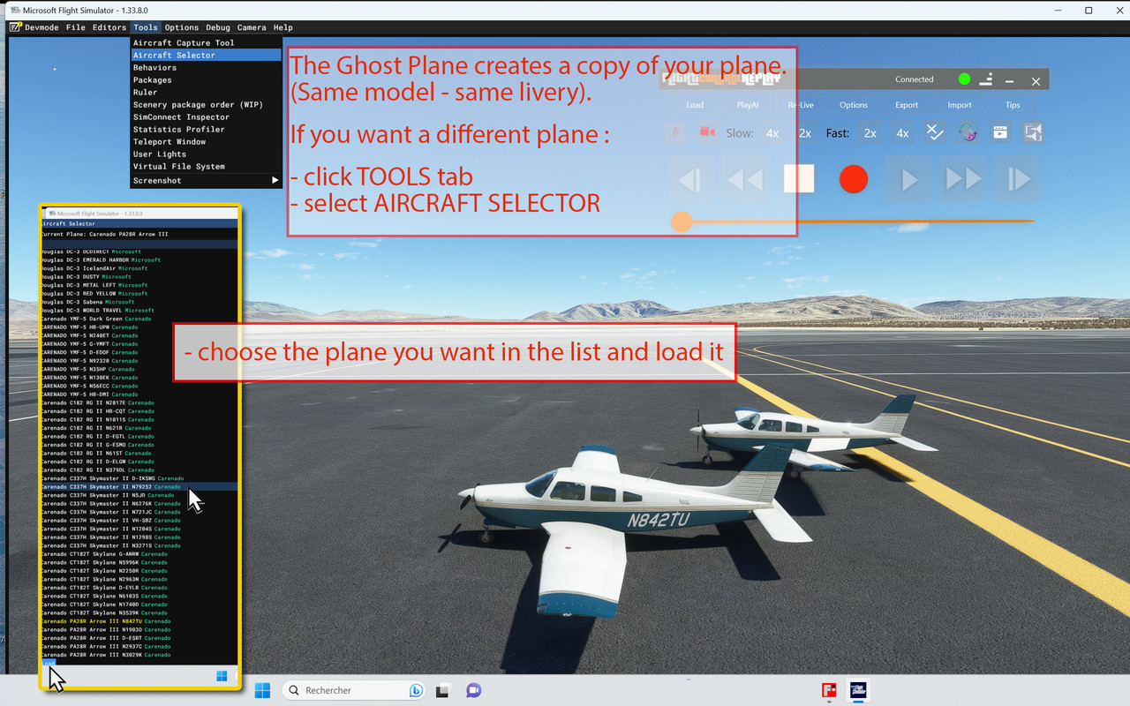This screenshot has height=706, width=1130.
Task: Open the video clip player icon
Action: [x=1000, y=132]
